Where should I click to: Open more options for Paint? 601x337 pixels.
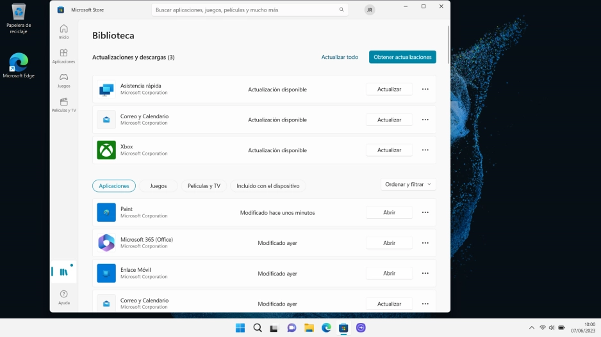[x=425, y=212]
